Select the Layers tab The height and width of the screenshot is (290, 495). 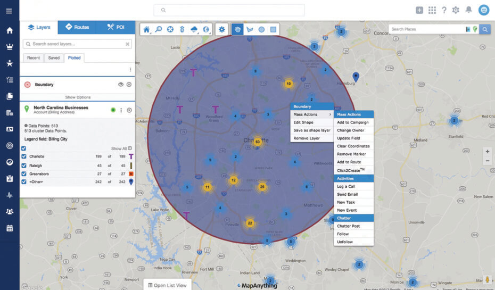pyautogui.click(x=39, y=27)
